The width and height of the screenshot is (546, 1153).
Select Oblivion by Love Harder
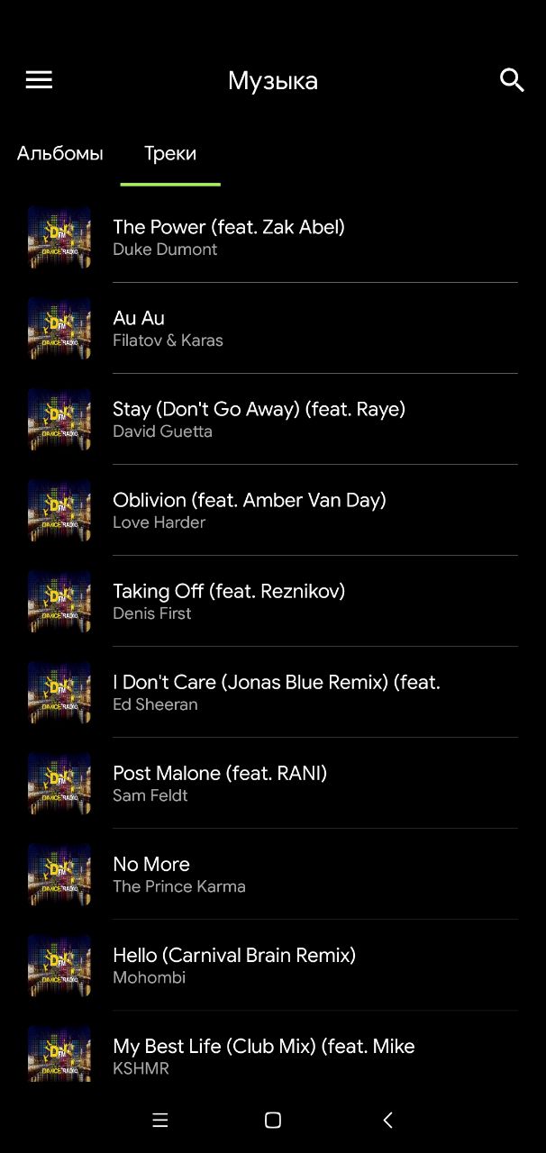[273, 510]
